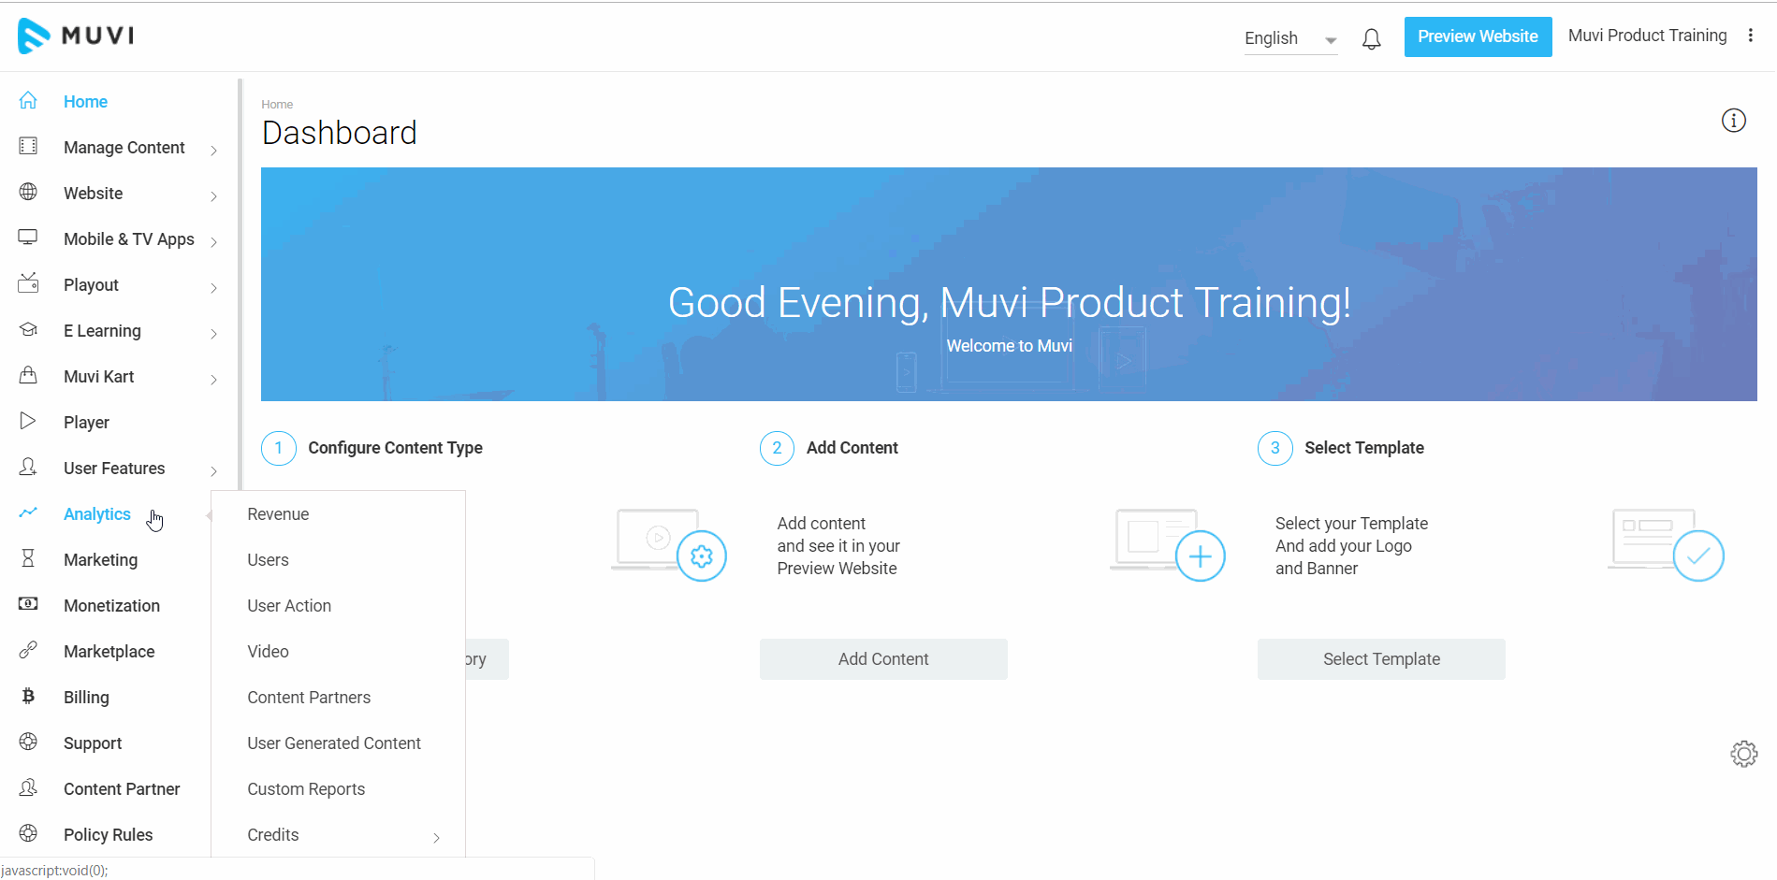Image resolution: width=1777 pixels, height=880 pixels.
Task: Open Player in sidebar
Action: [86, 423]
